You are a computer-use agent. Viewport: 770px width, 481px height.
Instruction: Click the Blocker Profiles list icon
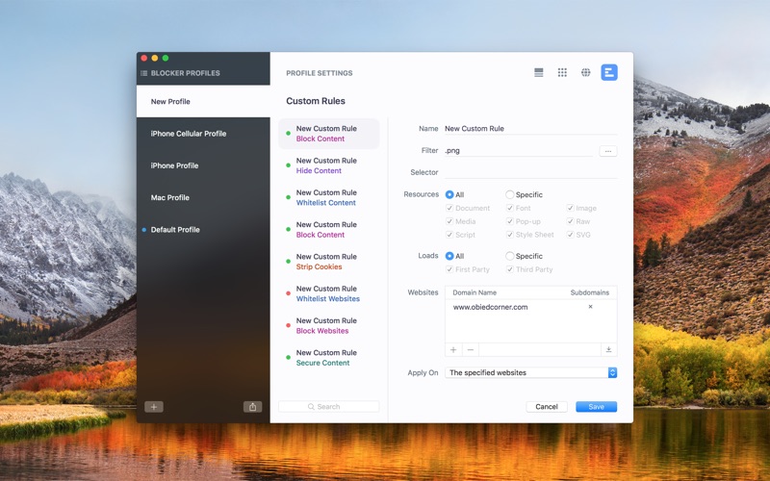point(143,73)
